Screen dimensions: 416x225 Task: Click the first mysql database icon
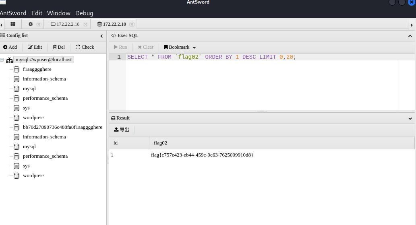[x=17, y=89]
